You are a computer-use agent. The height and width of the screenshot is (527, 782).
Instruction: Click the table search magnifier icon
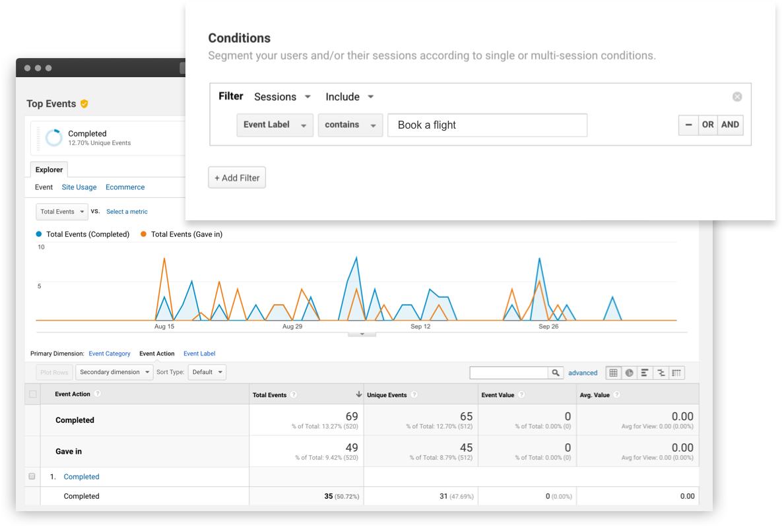[x=556, y=373]
